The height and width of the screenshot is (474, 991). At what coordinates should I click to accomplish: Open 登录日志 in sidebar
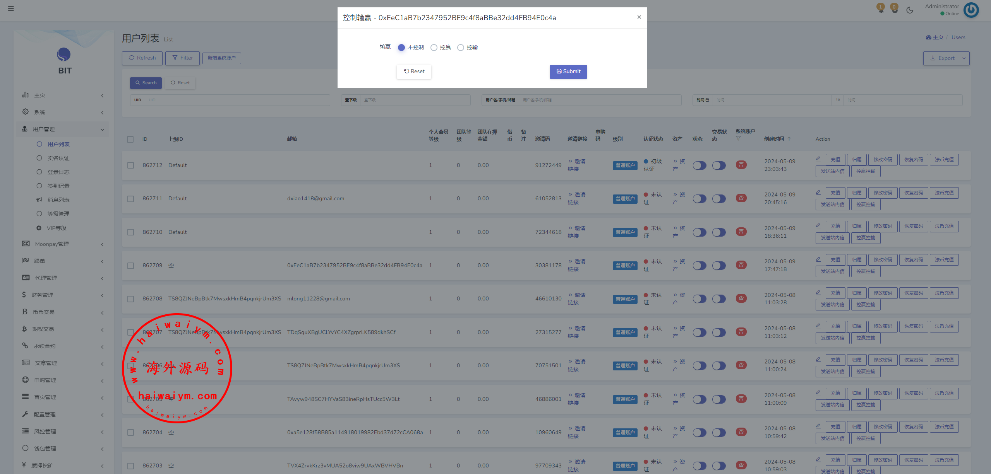pos(58,172)
